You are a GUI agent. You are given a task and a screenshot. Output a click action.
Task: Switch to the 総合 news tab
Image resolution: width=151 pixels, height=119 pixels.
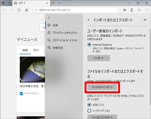[x=25, y=50]
